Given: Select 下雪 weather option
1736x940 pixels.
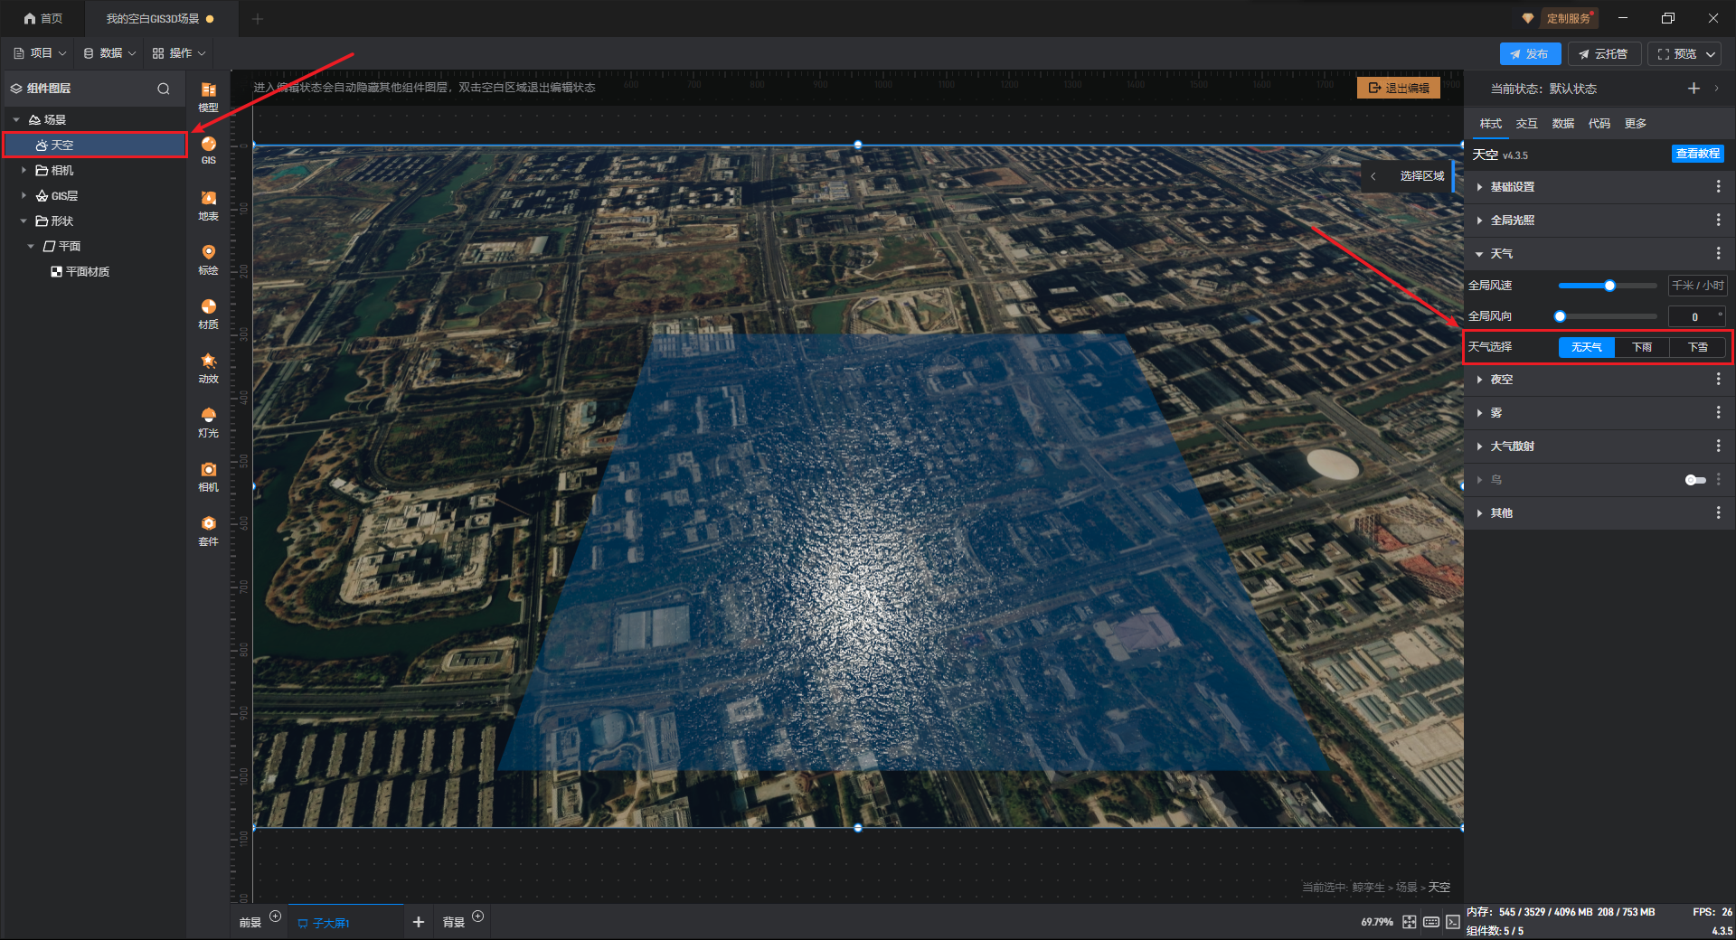Looking at the screenshot, I should coord(1697,347).
